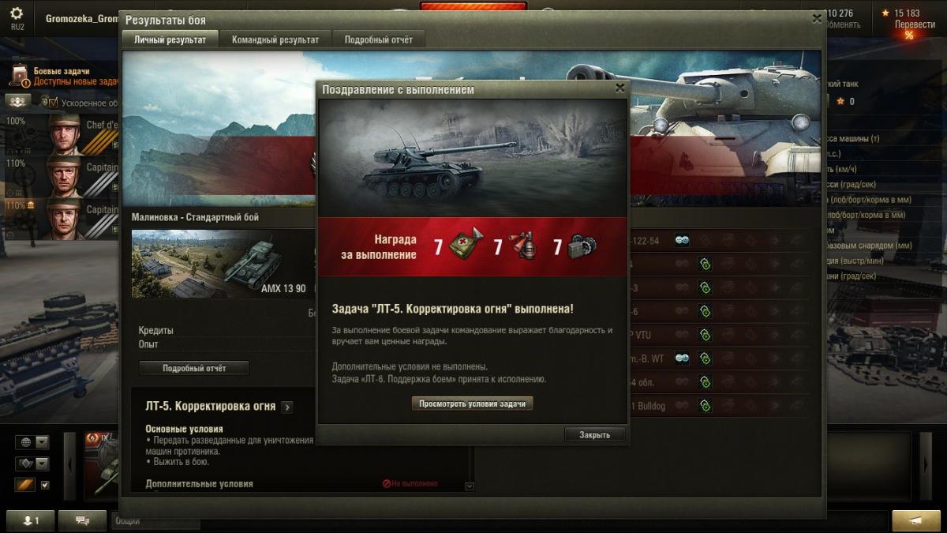947x533 pixels.
Task: Click the Общий chat input field
Action: 157,521
